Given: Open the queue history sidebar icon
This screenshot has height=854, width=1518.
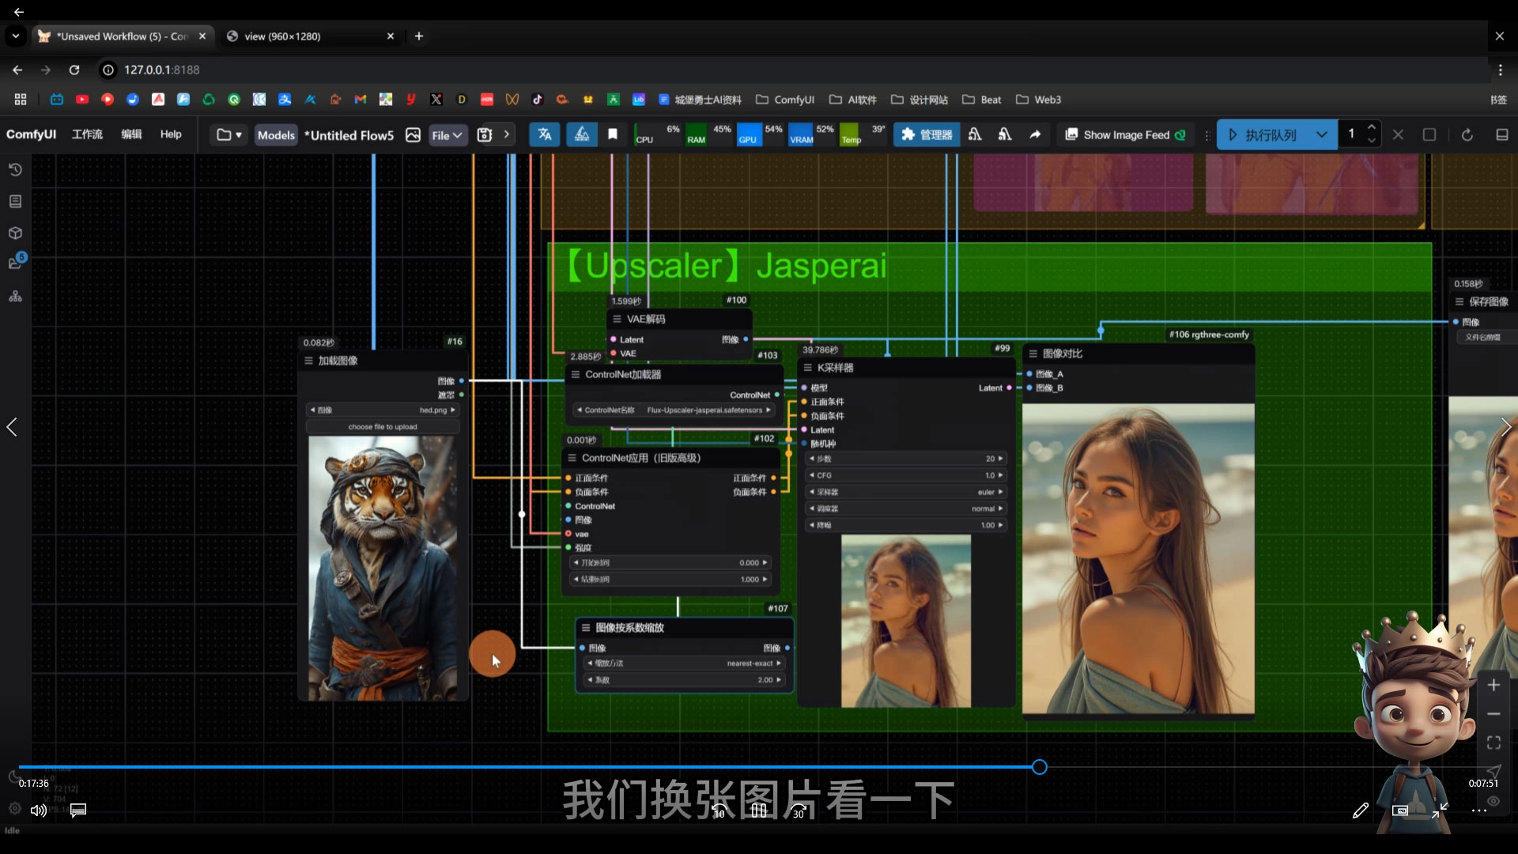Looking at the screenshot, I should click(15, 170).
